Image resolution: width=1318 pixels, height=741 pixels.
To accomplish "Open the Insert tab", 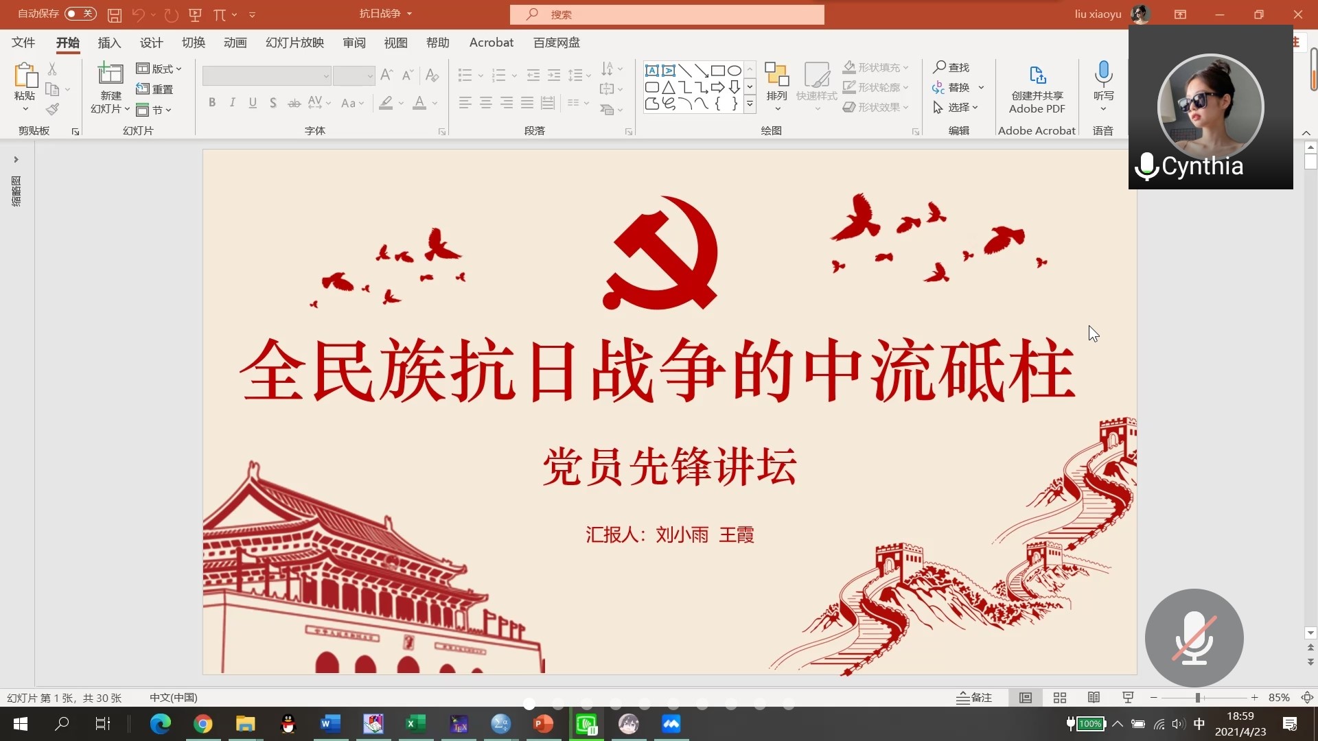I will point(109,43).
